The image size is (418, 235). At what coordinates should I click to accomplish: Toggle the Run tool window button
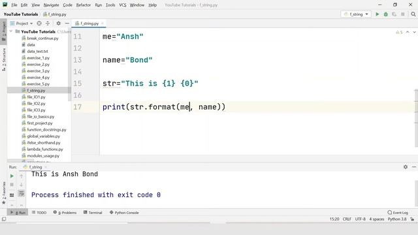pyautogui.click(x=18, y=213)
